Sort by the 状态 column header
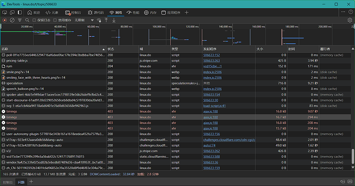This screenshot has height=186, width=355. tap(122, 49)
